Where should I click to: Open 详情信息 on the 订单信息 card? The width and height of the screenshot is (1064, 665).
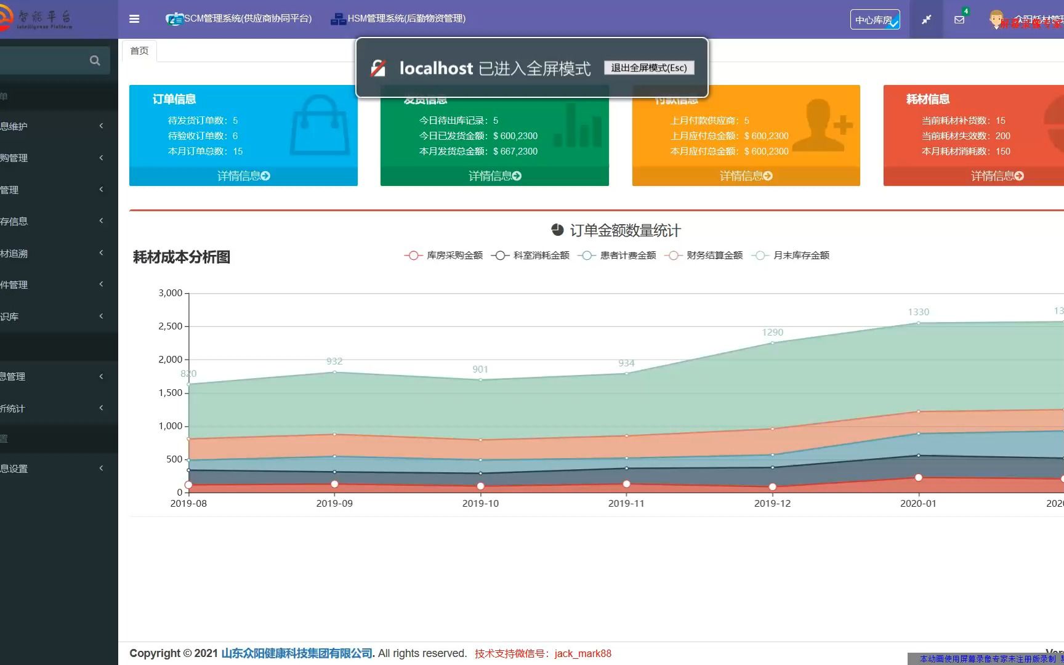pyautogui.click(x=243, y=176)
